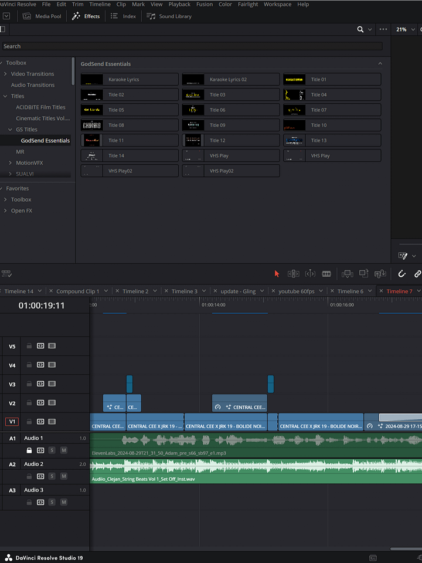This screenshot has height=563, width=422.
Task: Mute the Audio 1 track
Action: (63, 450)
